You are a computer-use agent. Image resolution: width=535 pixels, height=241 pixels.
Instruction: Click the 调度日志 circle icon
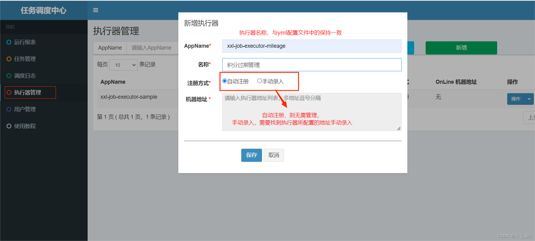pos(9,76)
